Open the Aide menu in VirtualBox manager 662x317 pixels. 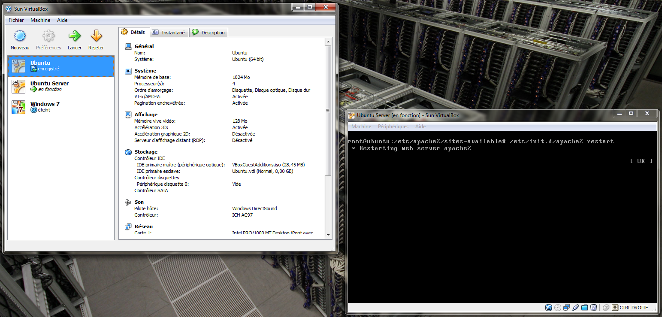pyautogui.click(x=62, y=20)
